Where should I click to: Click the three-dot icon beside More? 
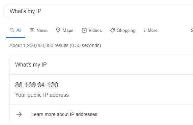coord(145,30)
